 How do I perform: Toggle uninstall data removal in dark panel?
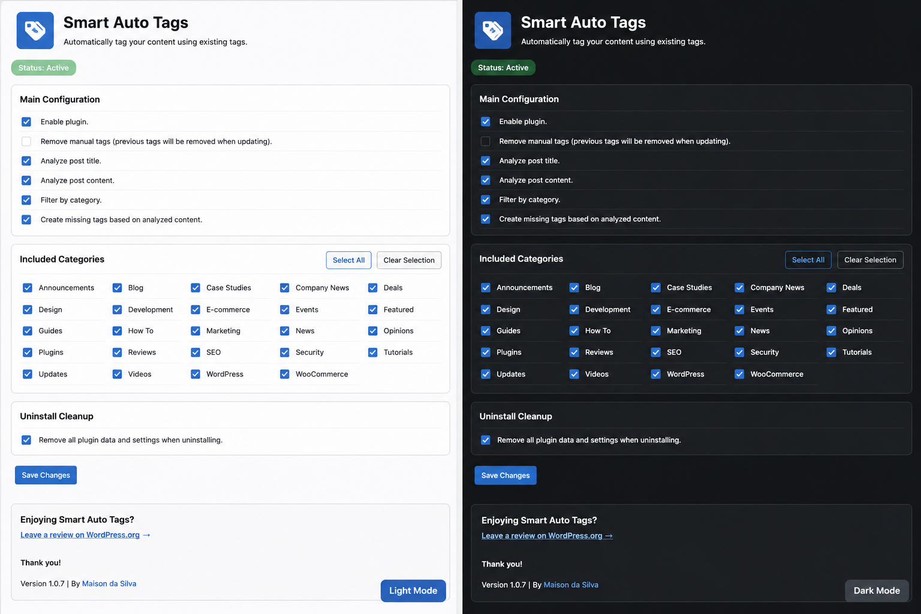(486, 440)
